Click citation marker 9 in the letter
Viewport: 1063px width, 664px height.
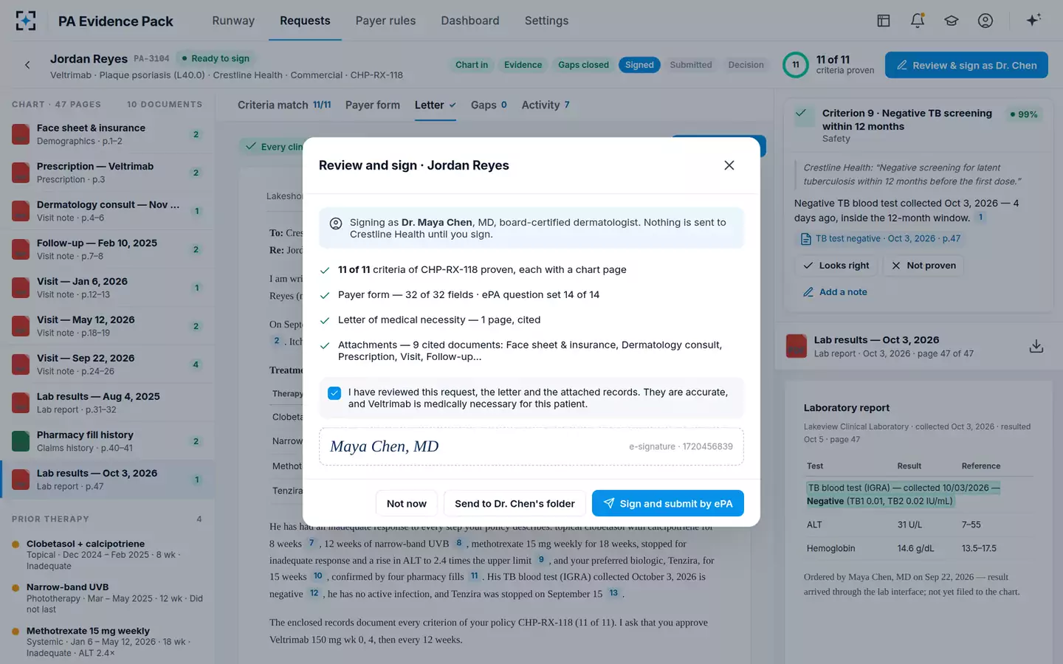pos(541,560)
